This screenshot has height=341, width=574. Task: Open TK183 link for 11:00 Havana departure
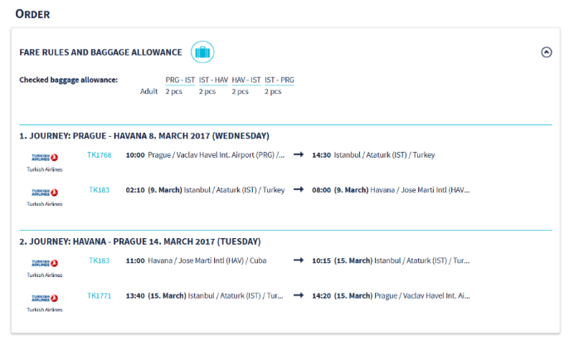coord(99,261)
